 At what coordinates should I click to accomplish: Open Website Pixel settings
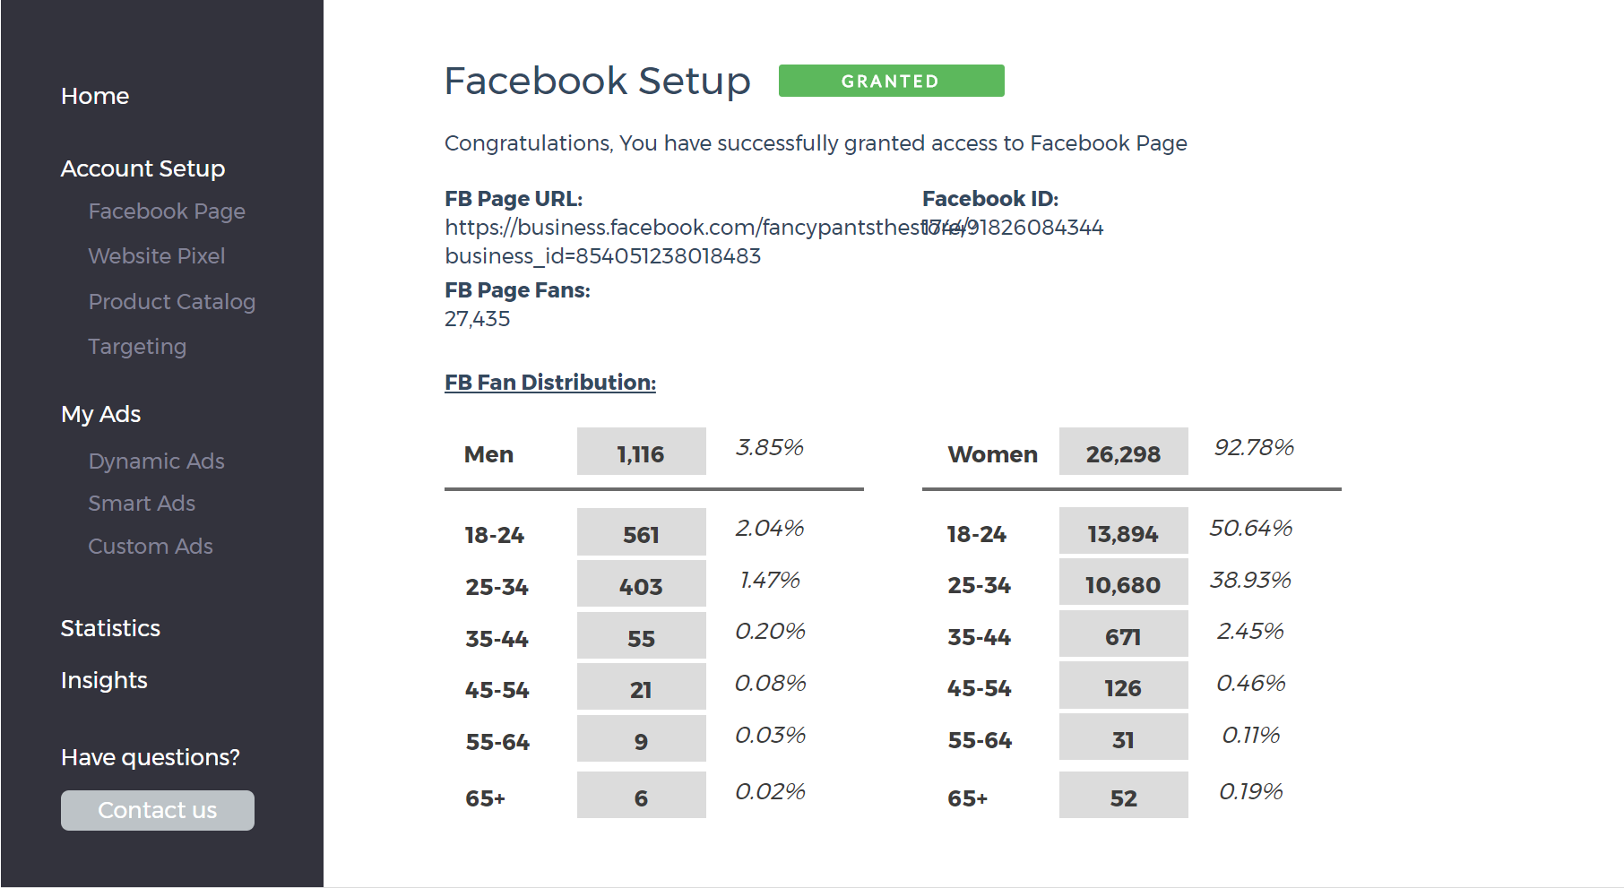coord(157,256)
